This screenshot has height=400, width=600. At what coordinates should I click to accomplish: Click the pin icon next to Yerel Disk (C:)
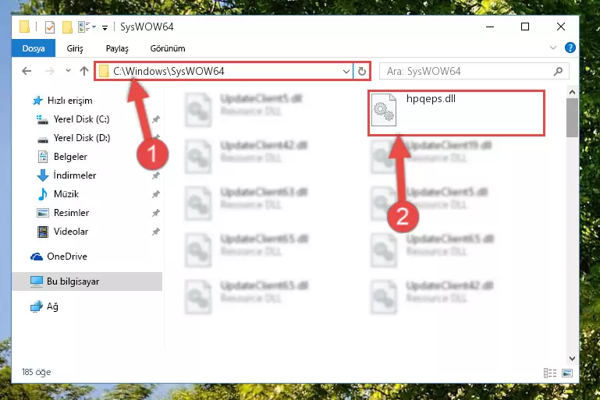pos(156,119)
